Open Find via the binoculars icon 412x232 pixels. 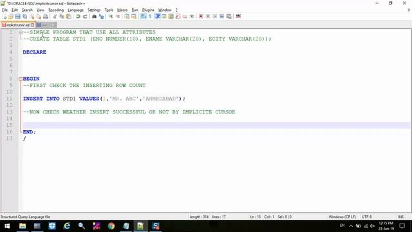(94, 16)
